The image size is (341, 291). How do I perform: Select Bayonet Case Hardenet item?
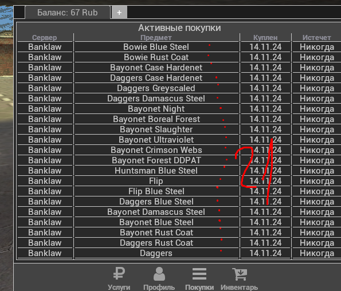click(156, 68)
